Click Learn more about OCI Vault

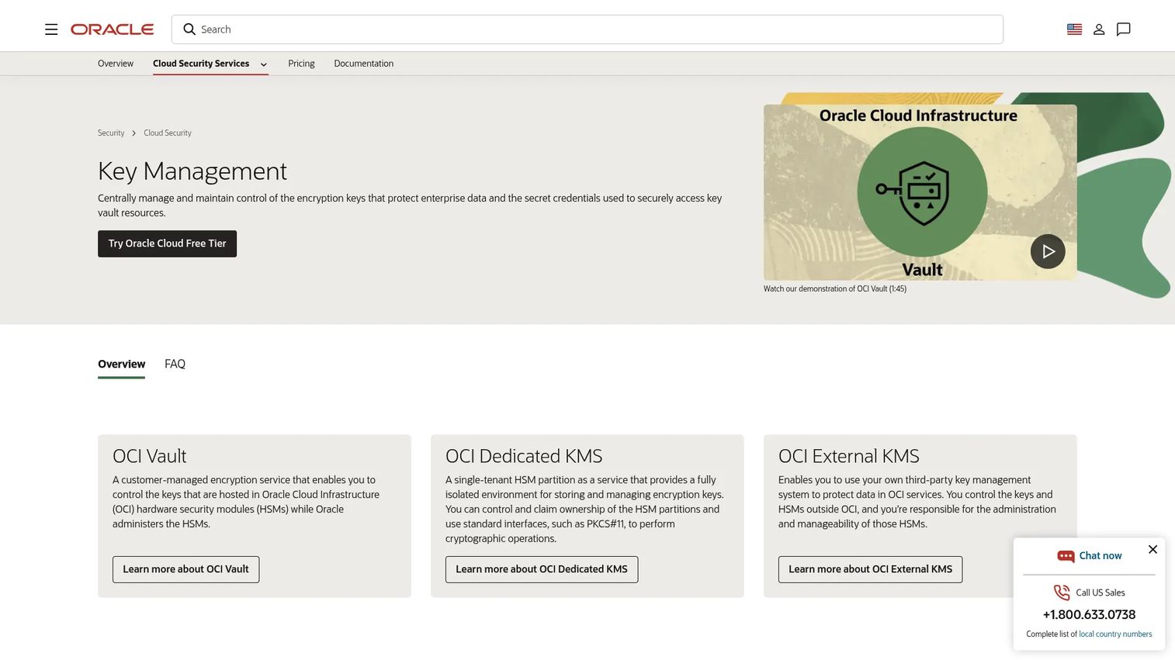click(185, 569)
